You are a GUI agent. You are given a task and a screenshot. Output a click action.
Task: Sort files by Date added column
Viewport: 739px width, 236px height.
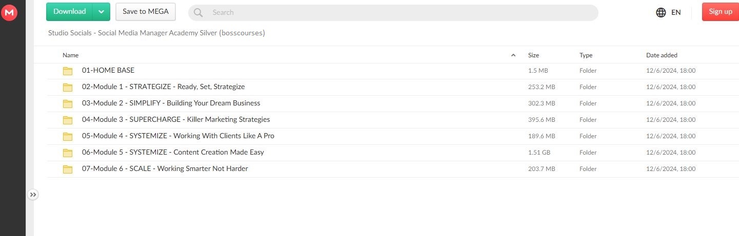tap(662, 55)
